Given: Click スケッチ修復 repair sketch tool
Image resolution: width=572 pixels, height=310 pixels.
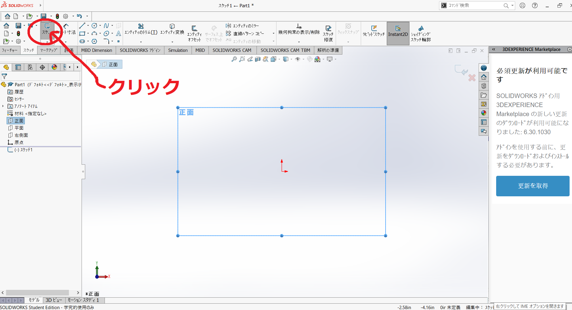Looking at the screenshot, I should click(x=328, y=33).
